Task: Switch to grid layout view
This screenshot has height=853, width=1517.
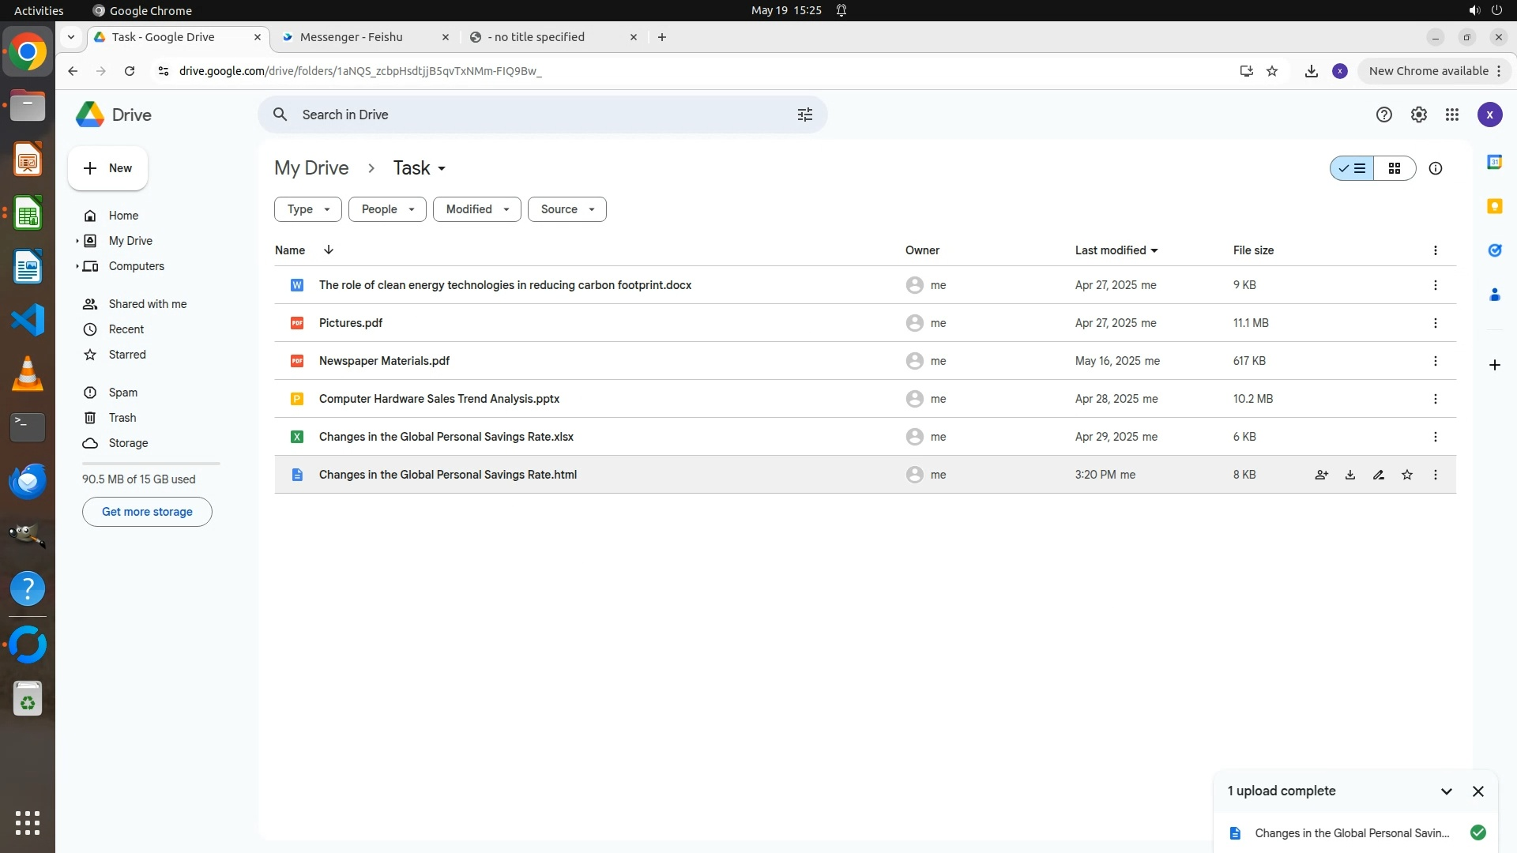Action: pos(1395,168)
